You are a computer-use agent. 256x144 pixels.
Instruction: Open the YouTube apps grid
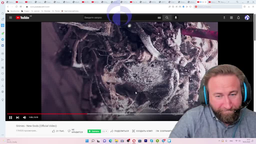coord(231,18)
